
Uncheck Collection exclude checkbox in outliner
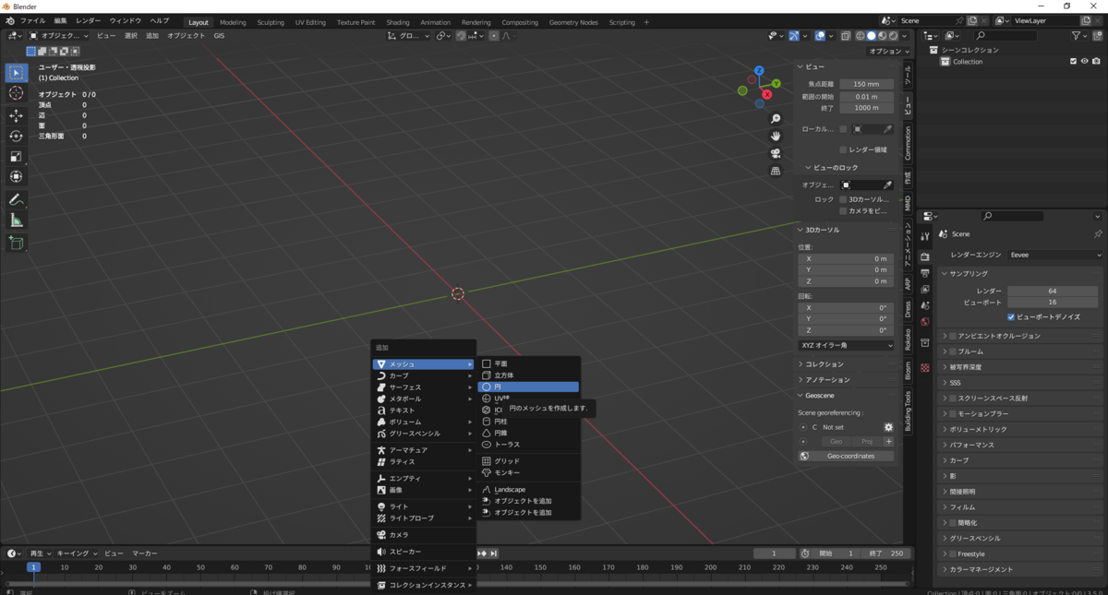click(1073, 62)
